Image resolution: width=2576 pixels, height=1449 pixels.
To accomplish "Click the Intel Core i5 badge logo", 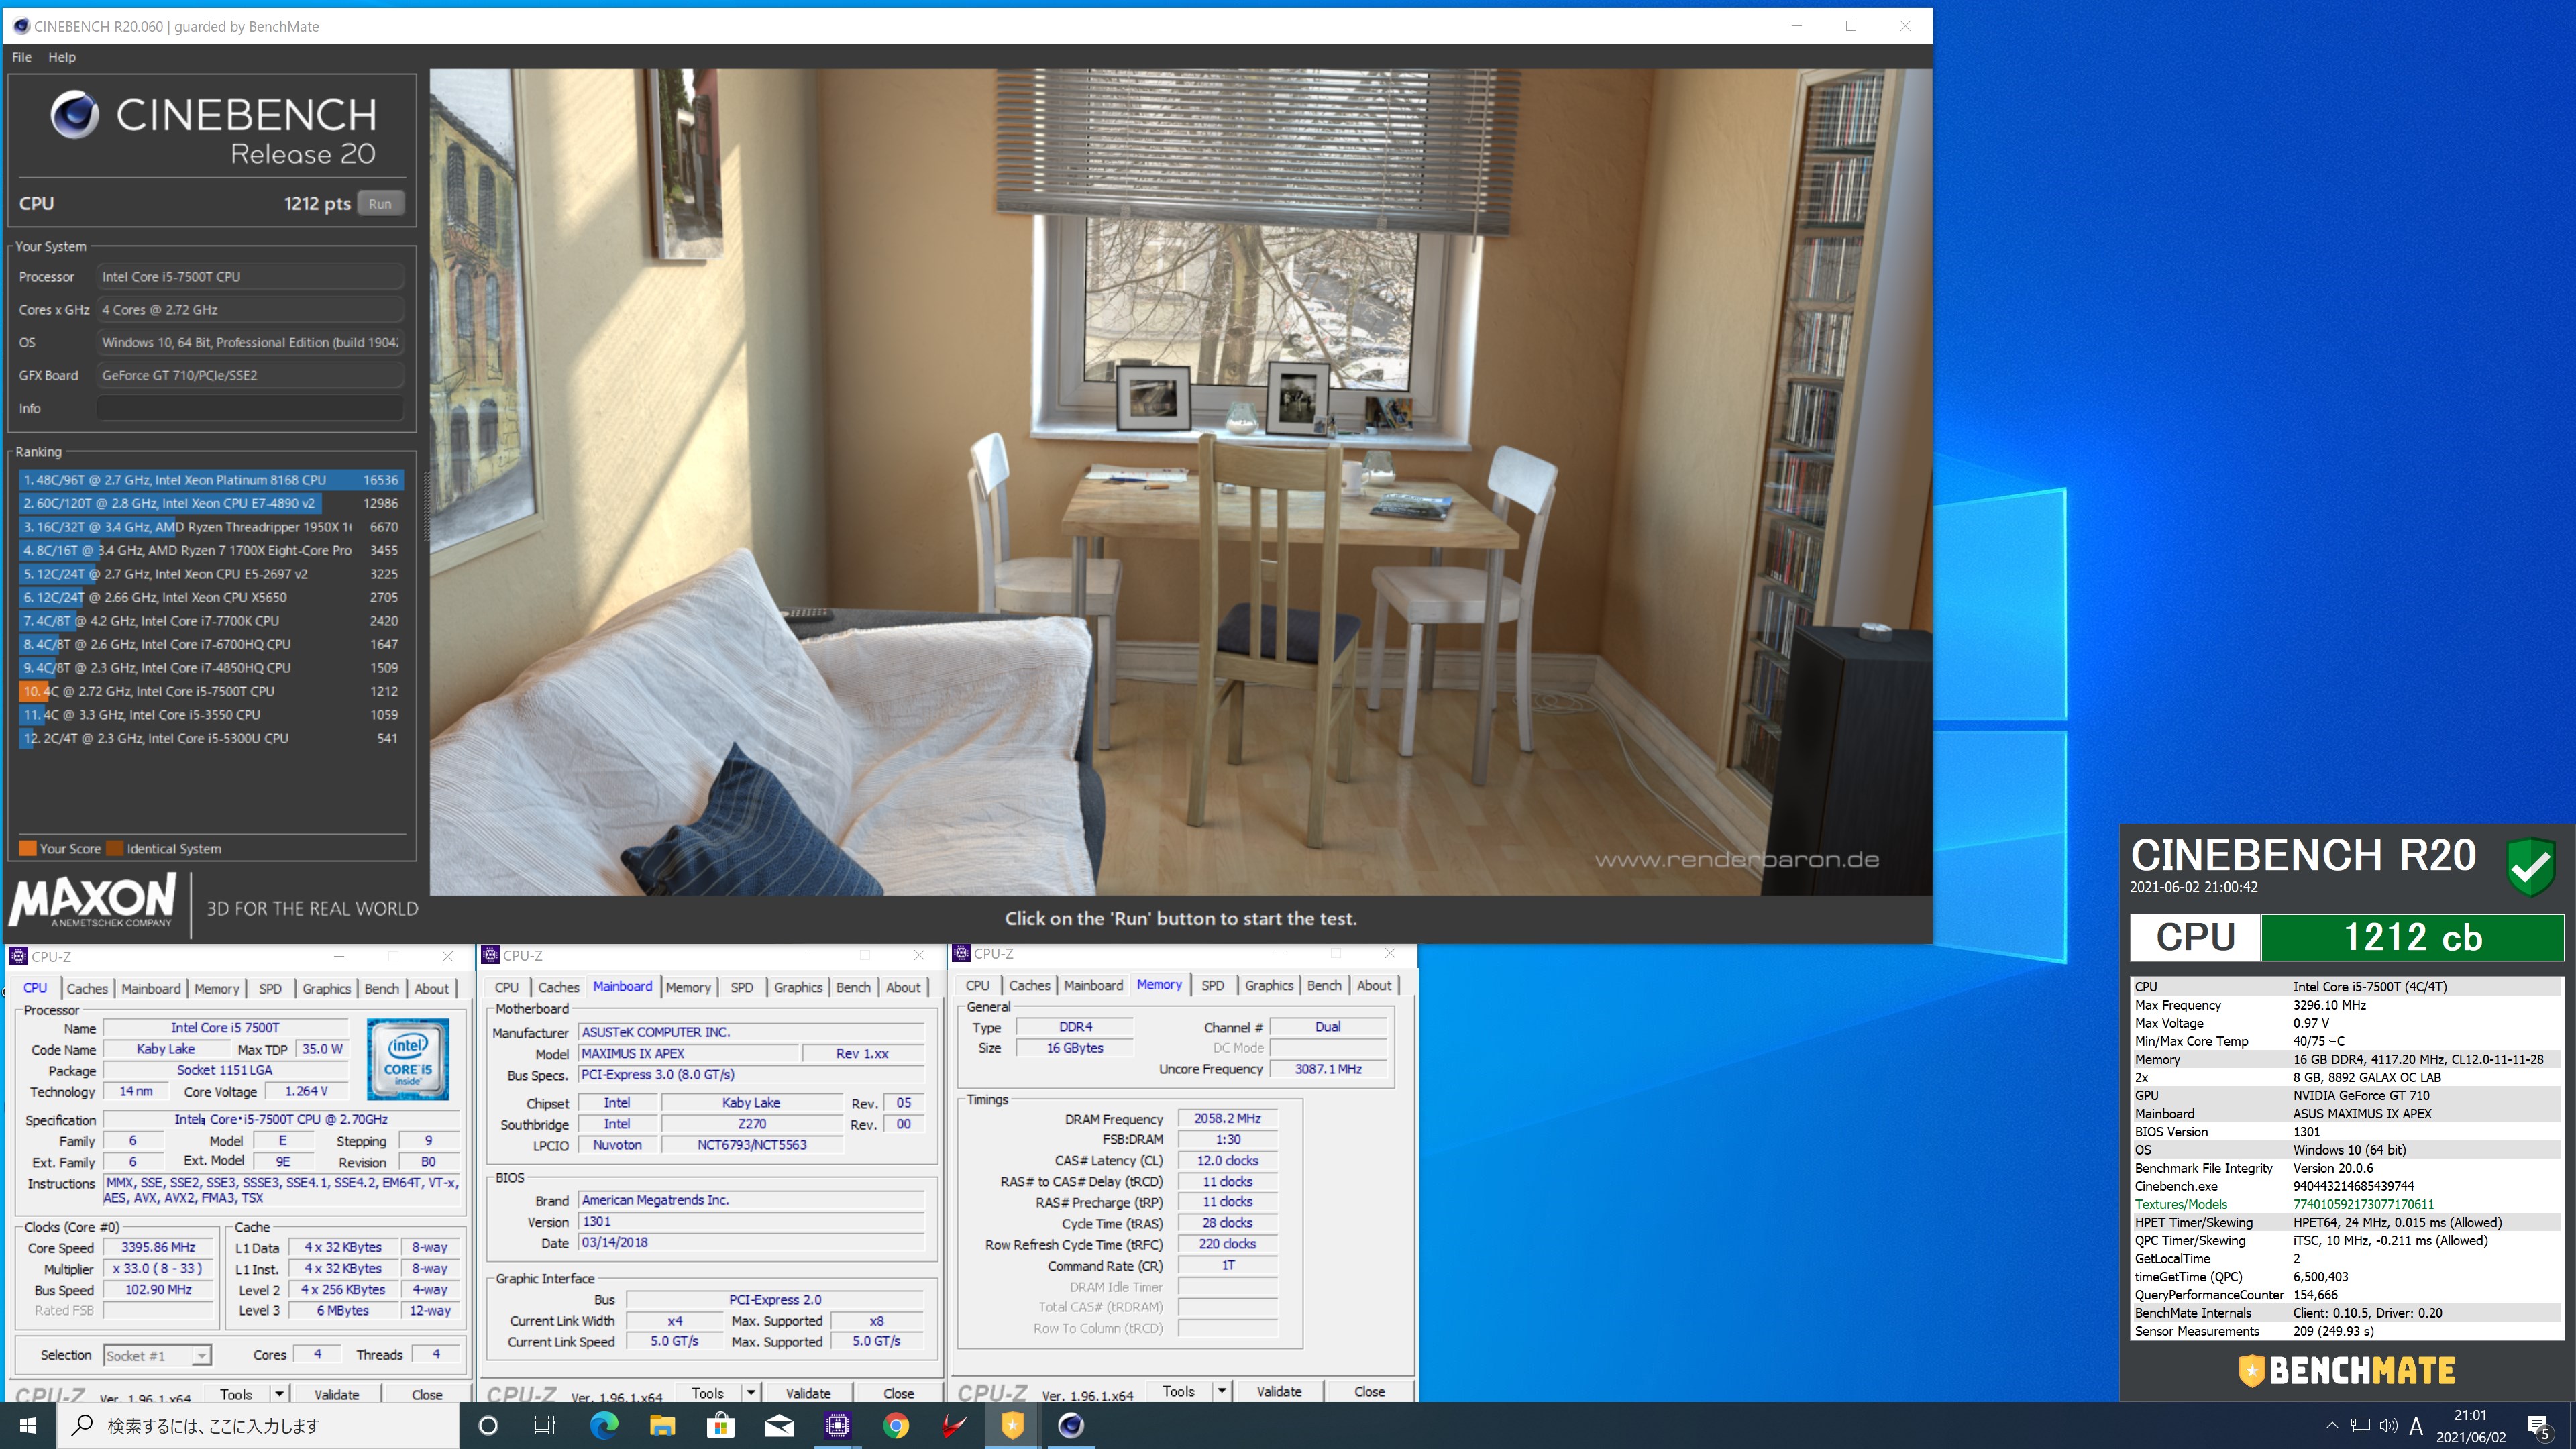I will [x=408, y=1059].
